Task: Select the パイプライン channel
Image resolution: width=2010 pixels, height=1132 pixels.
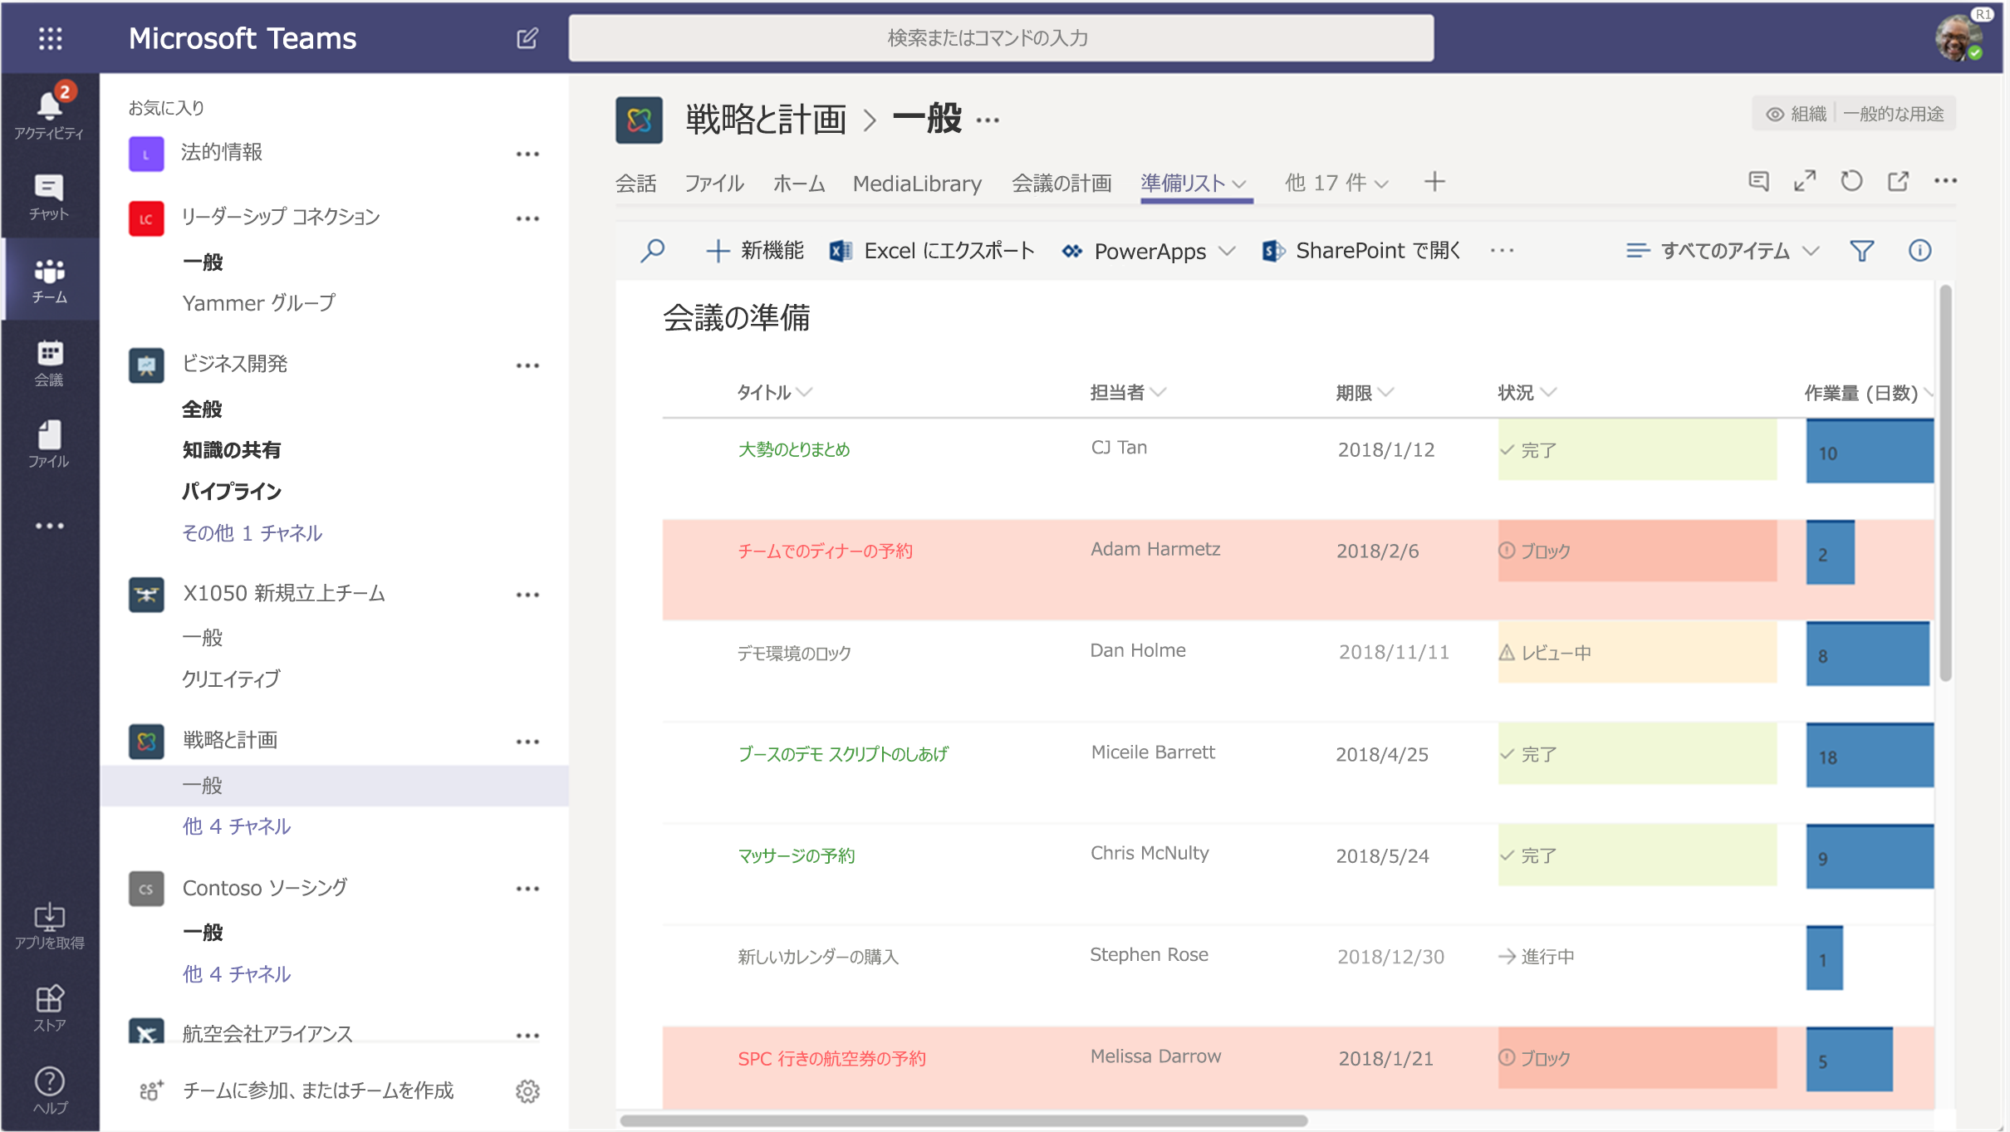Action: click(232, 492)
